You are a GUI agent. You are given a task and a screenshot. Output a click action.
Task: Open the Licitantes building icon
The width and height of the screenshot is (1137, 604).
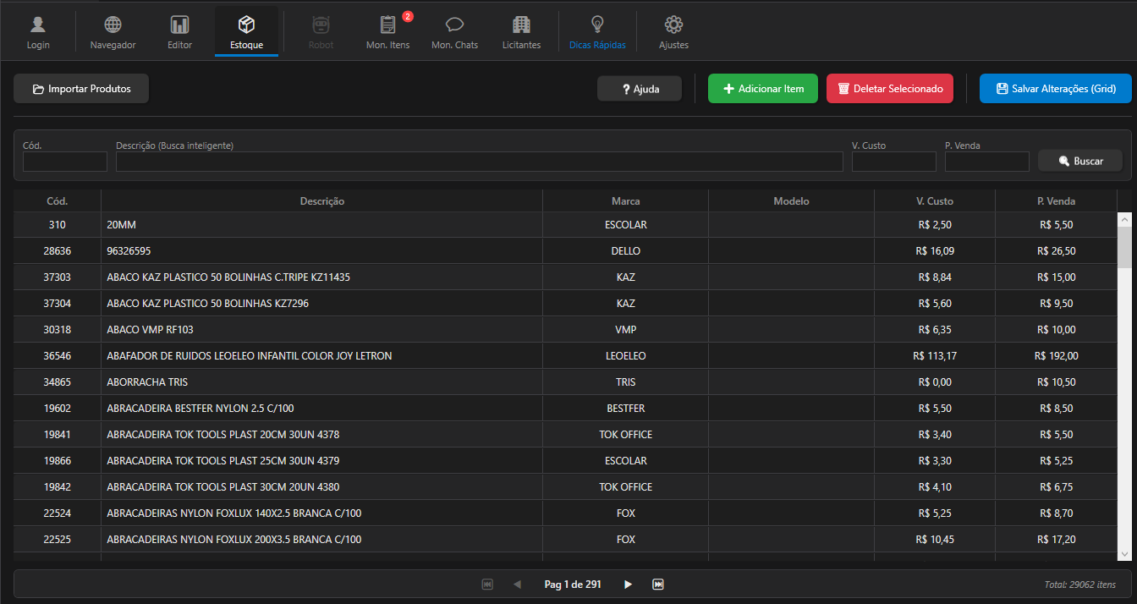pyautogui.click(x=521, y=25)
